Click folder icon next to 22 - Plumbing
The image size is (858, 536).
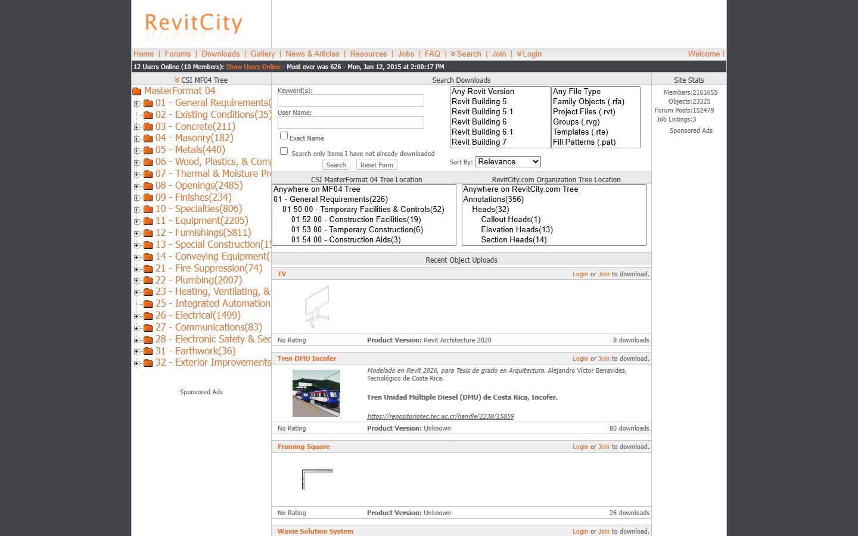coord(148,281)
